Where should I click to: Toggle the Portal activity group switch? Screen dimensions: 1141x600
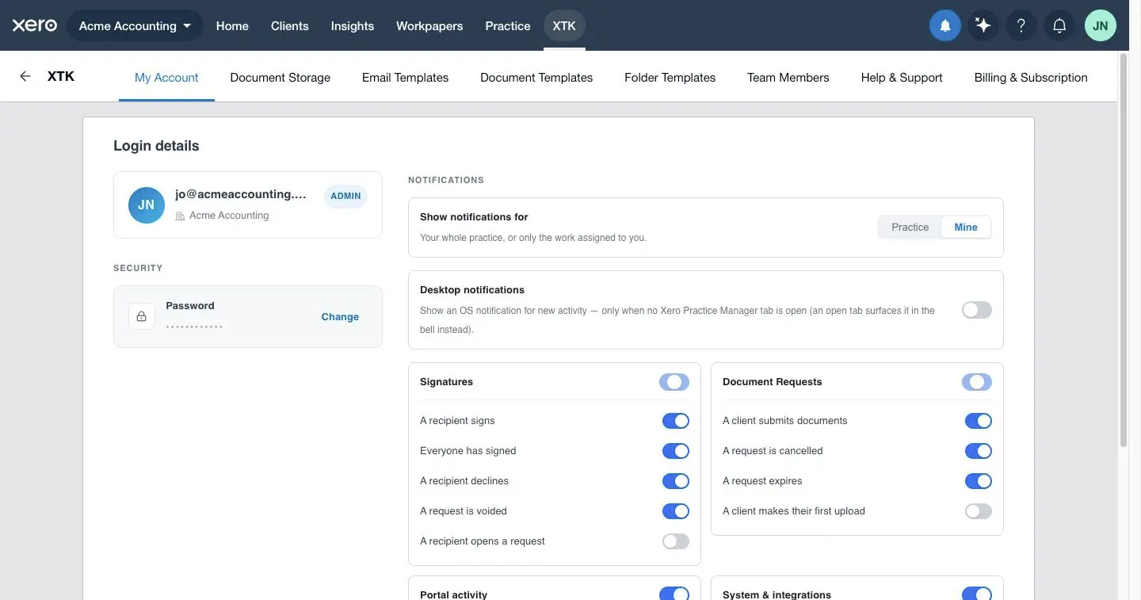[x=674, y=594]
